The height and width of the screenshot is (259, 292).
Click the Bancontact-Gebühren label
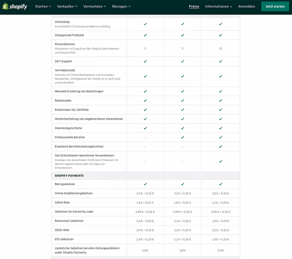point(69,221)
